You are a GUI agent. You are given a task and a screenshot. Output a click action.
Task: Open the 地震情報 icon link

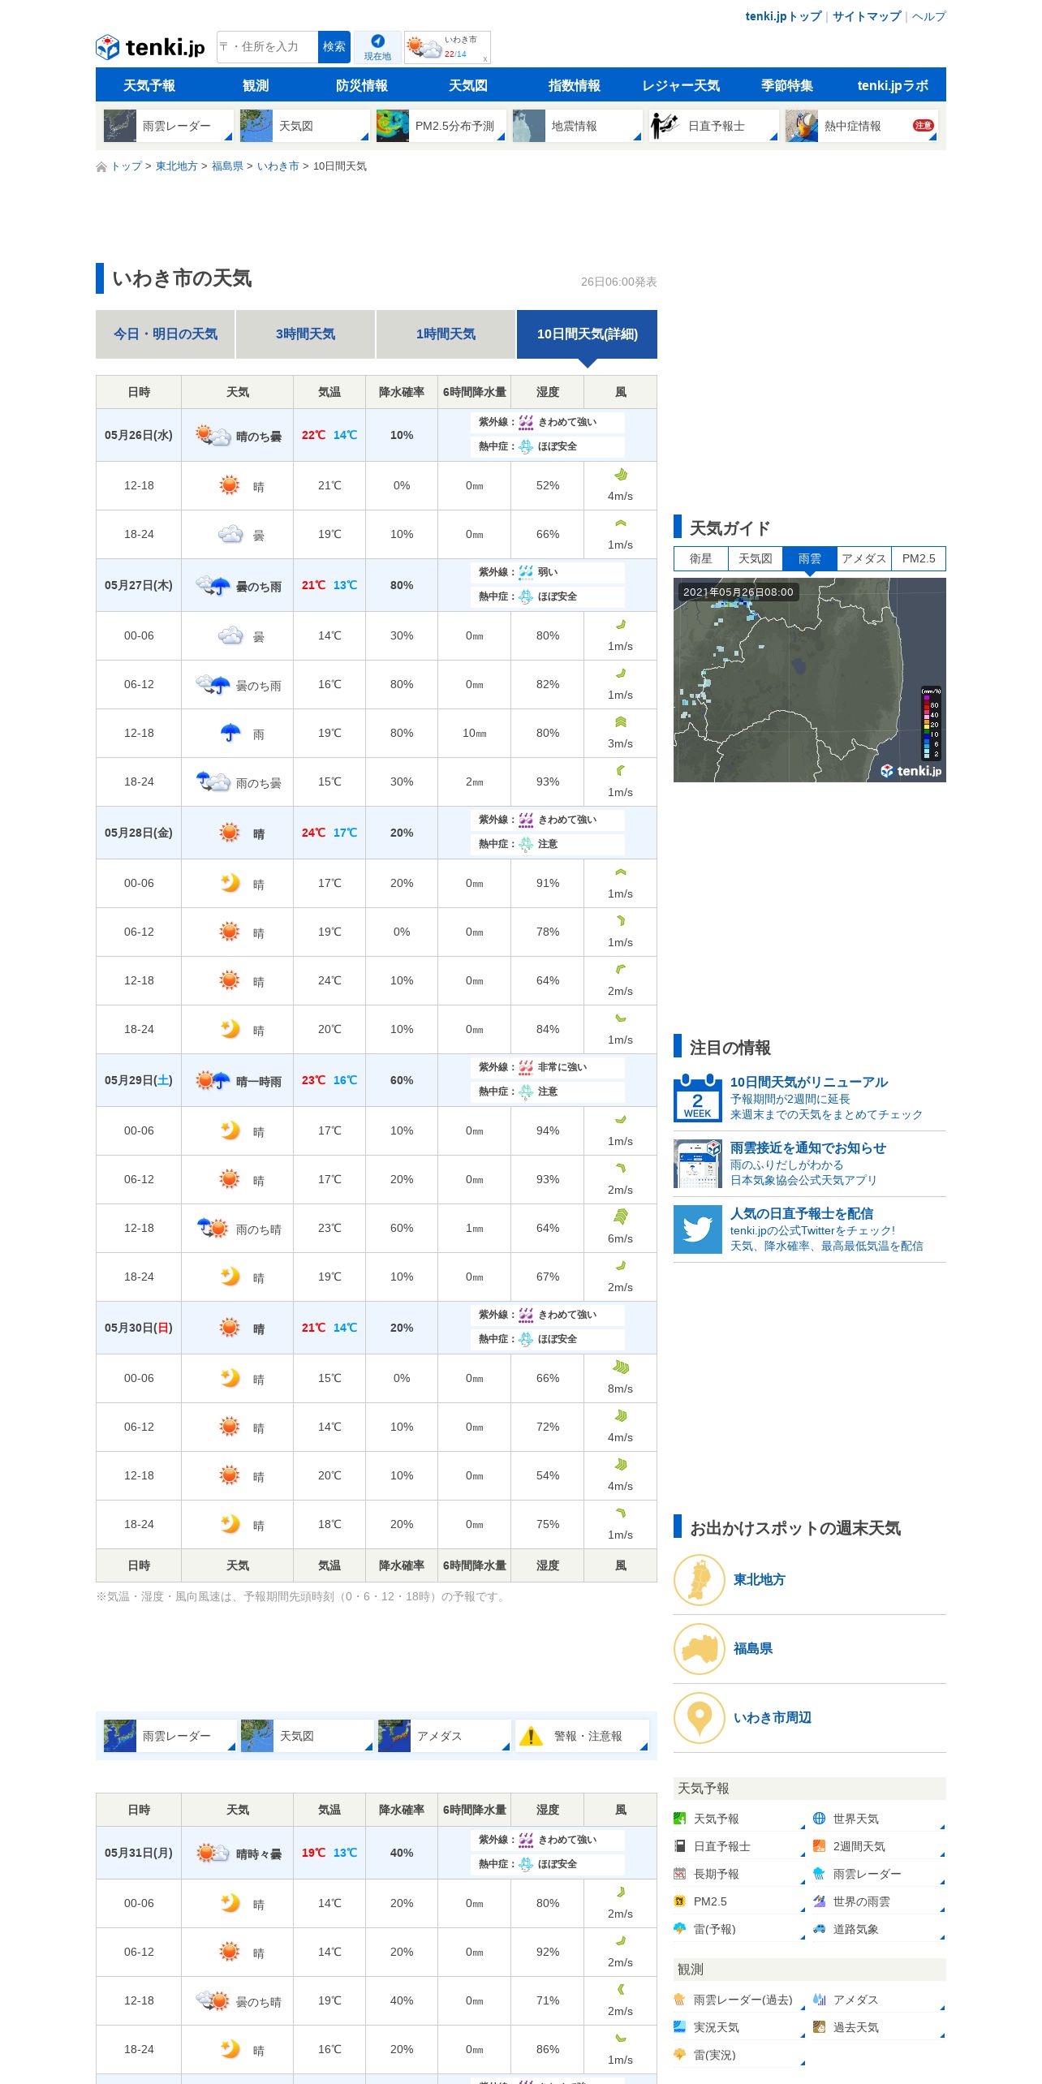coord(529,126)
